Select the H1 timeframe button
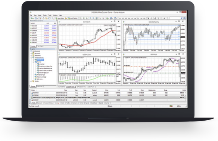 (x=132, y=18)
